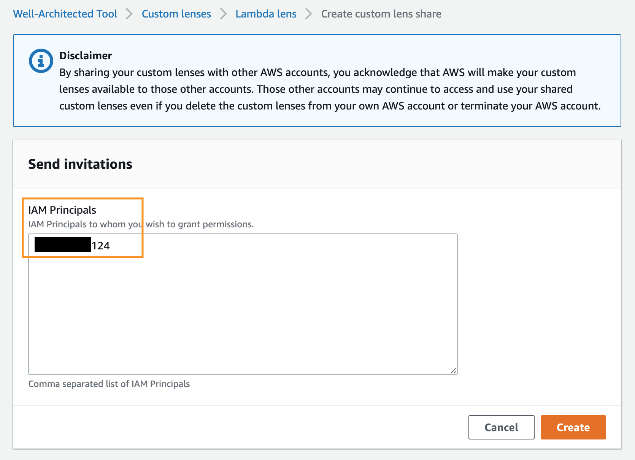This screenshot has width=635, height=460.
Task: Click inside the IAM Principals text area
Action: tap(243, 304)
